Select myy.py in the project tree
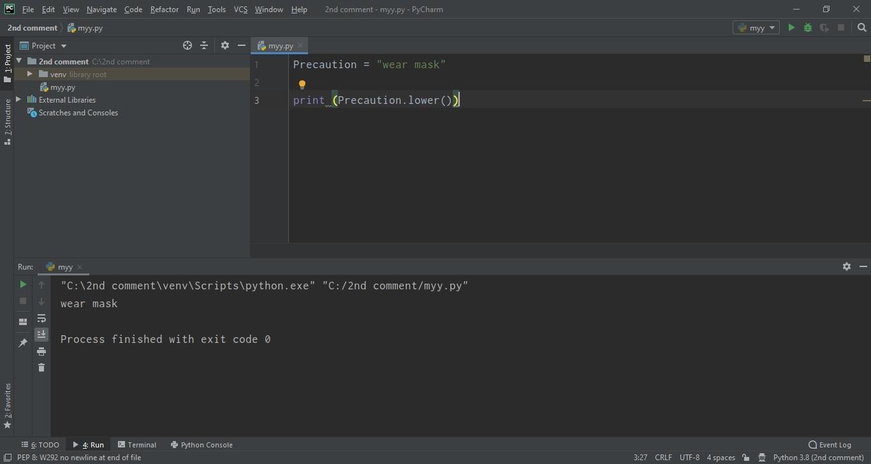The height and width of the screenshot is (464, 871). click(63, 87)
